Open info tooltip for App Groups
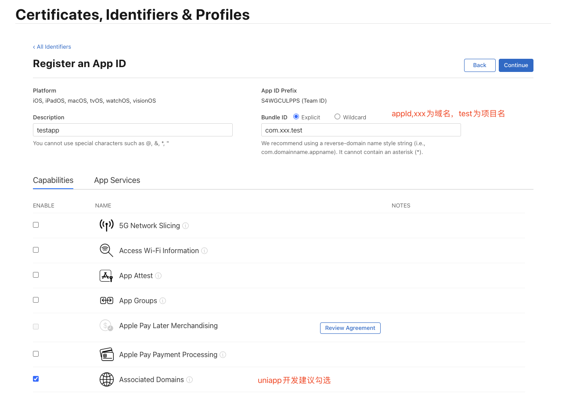 [163, 301]
